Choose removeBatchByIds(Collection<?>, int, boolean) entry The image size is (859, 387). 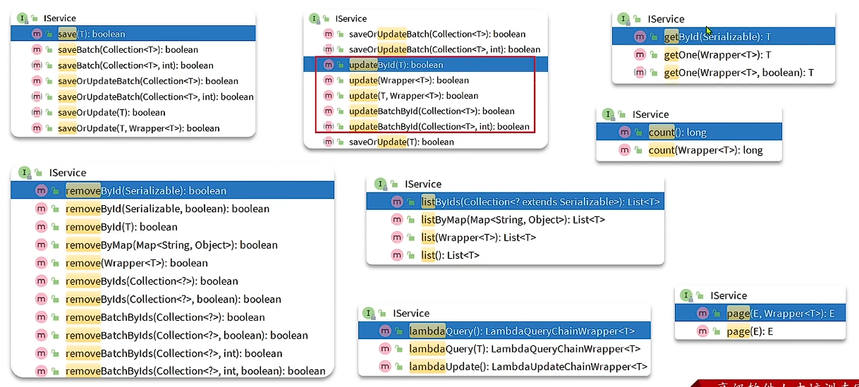point(195,371)
